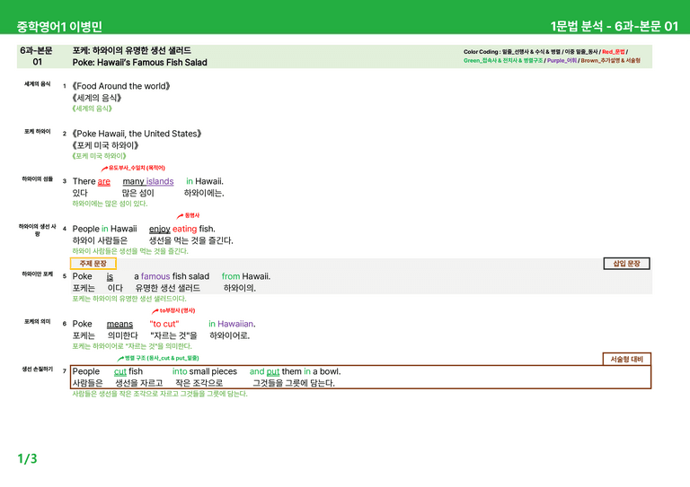Click the red arrow beside 동명사 annotation
The image size is (690, 487).
(x=180, y=215)
